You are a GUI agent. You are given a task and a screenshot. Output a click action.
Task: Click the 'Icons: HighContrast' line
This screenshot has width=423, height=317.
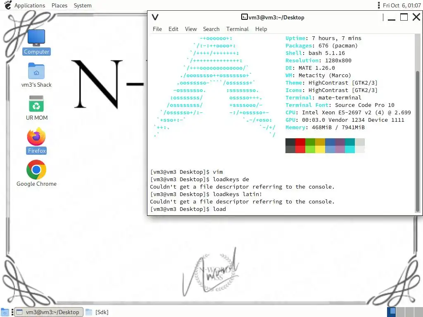coord(332,90)
